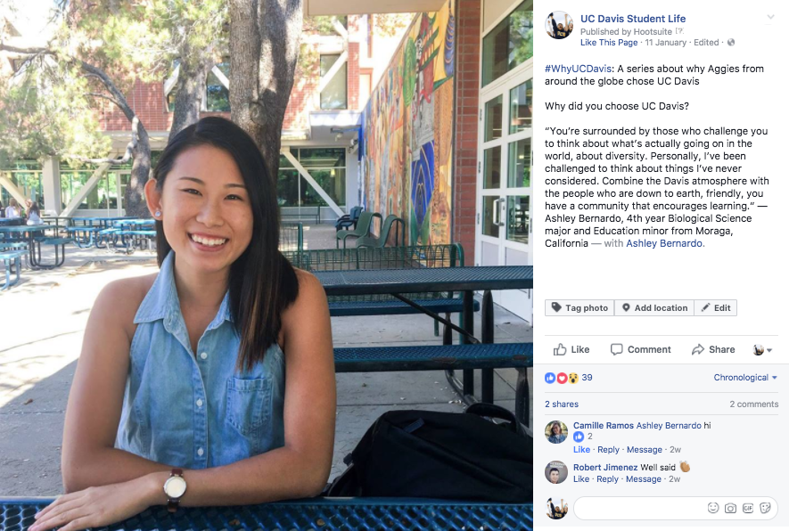Click the Edit button with pencil
The height and width of the screenshot is (531, 789).
[x=716, y=307]
